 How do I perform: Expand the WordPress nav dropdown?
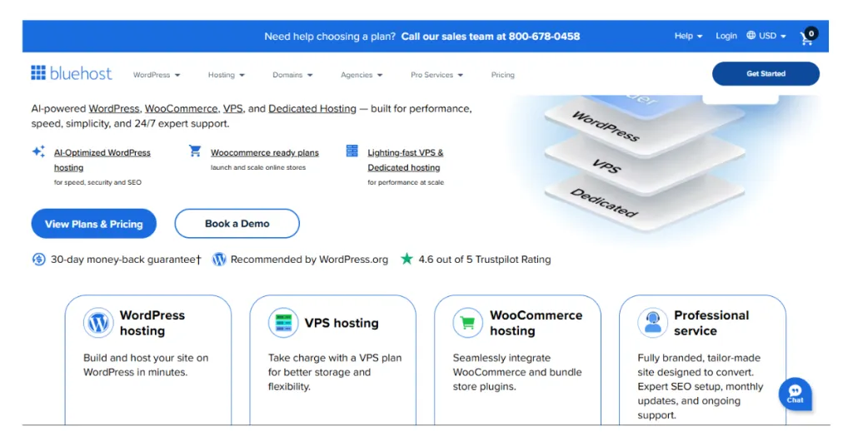157,75
